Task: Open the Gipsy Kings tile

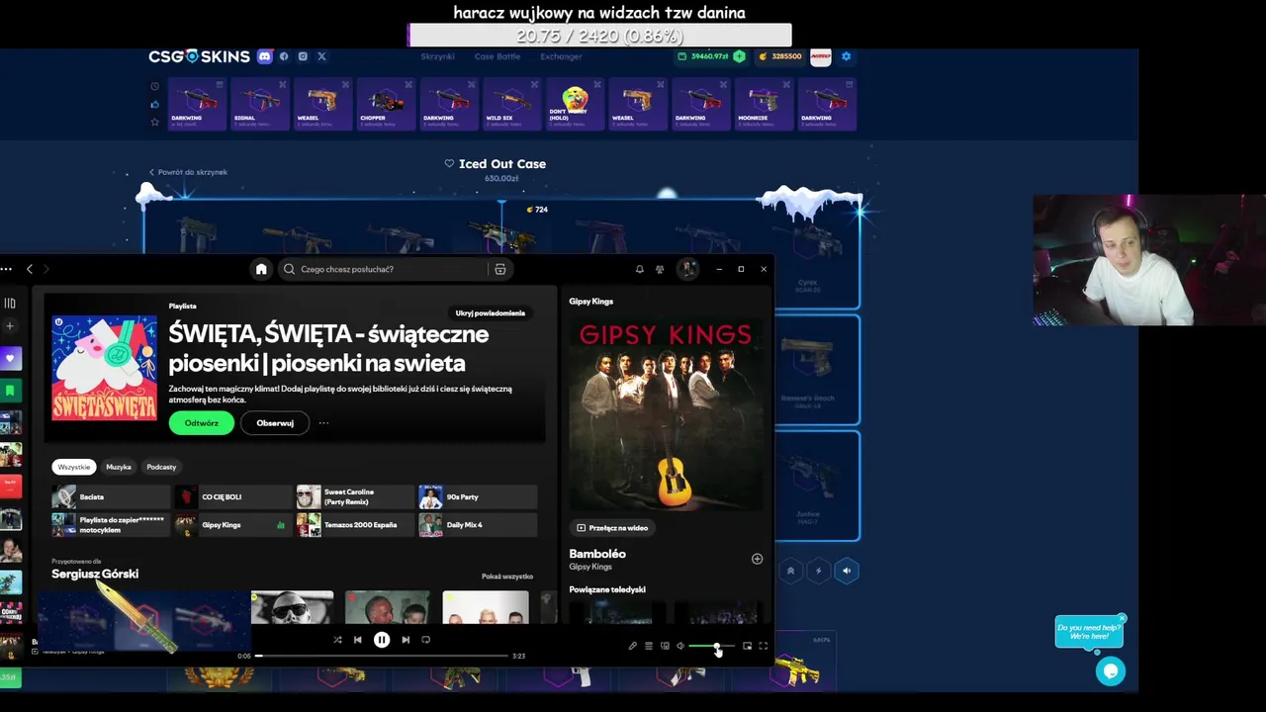Action: (x=233, y=525)
